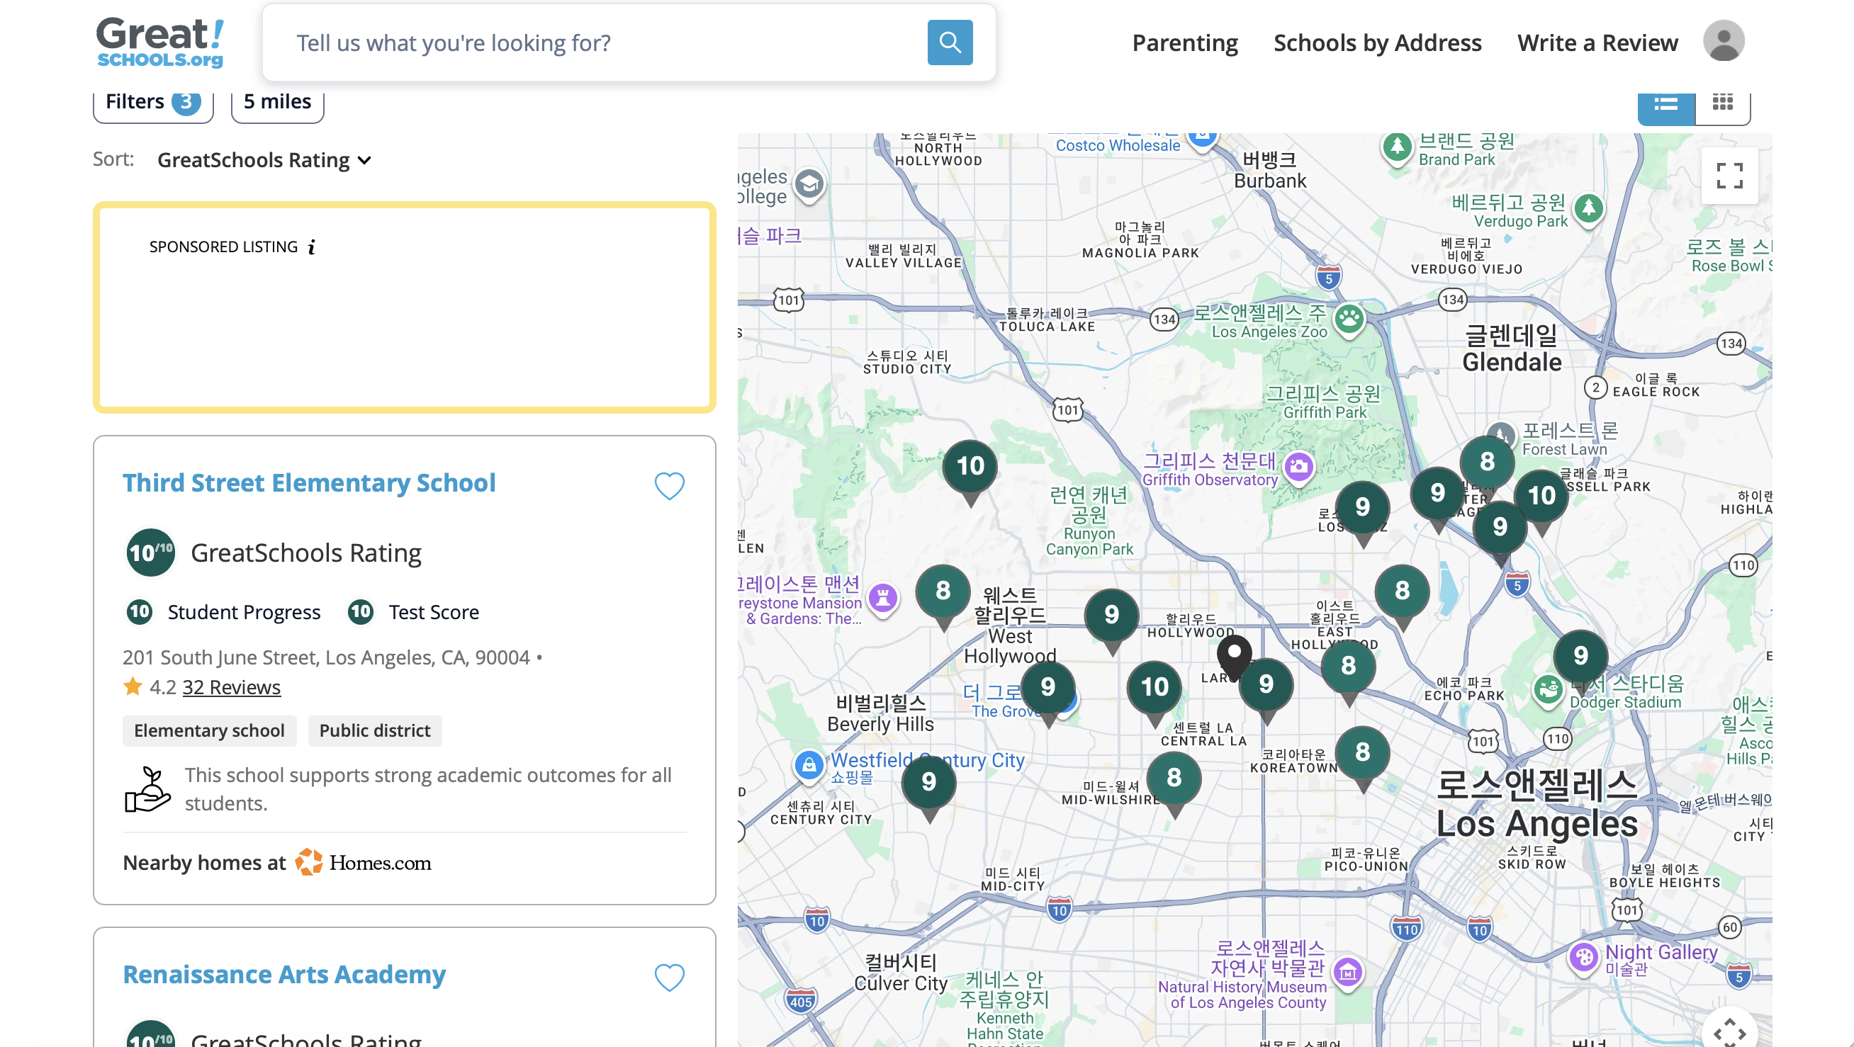Viewport: 1854px width, 1047px height.
Task: Click the Homes.com logo link
Action: click(x=364, y=863)
